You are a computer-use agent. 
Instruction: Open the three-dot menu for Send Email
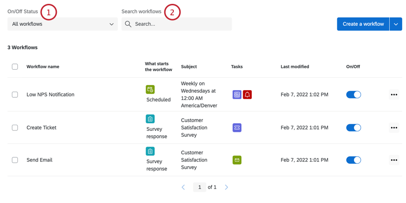click(394, 160)
